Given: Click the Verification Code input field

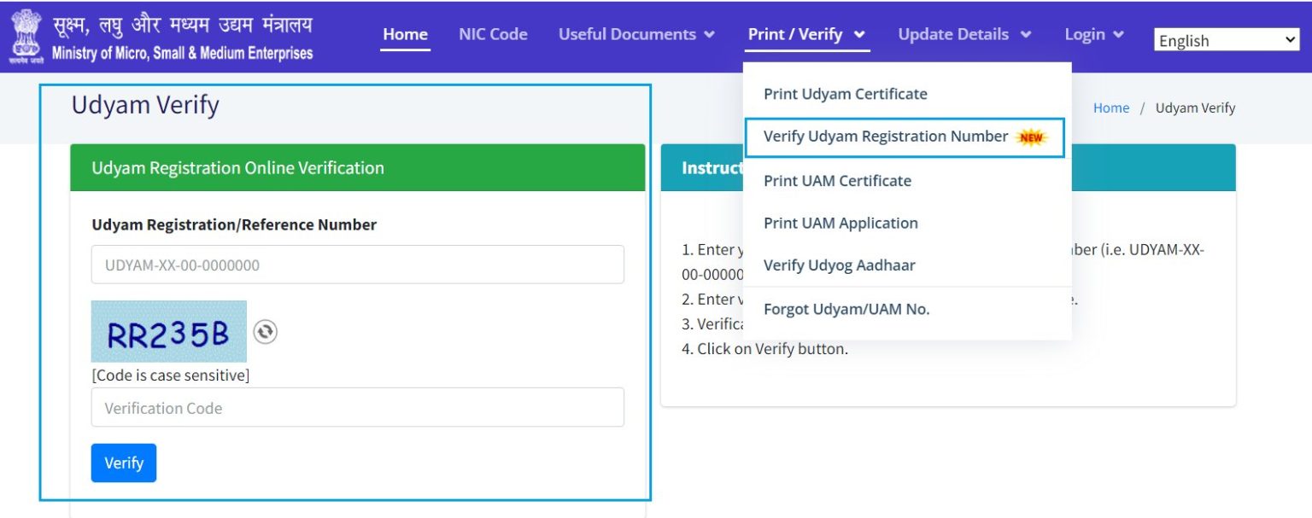Looking at the screenshot, I should coord(357,409).
